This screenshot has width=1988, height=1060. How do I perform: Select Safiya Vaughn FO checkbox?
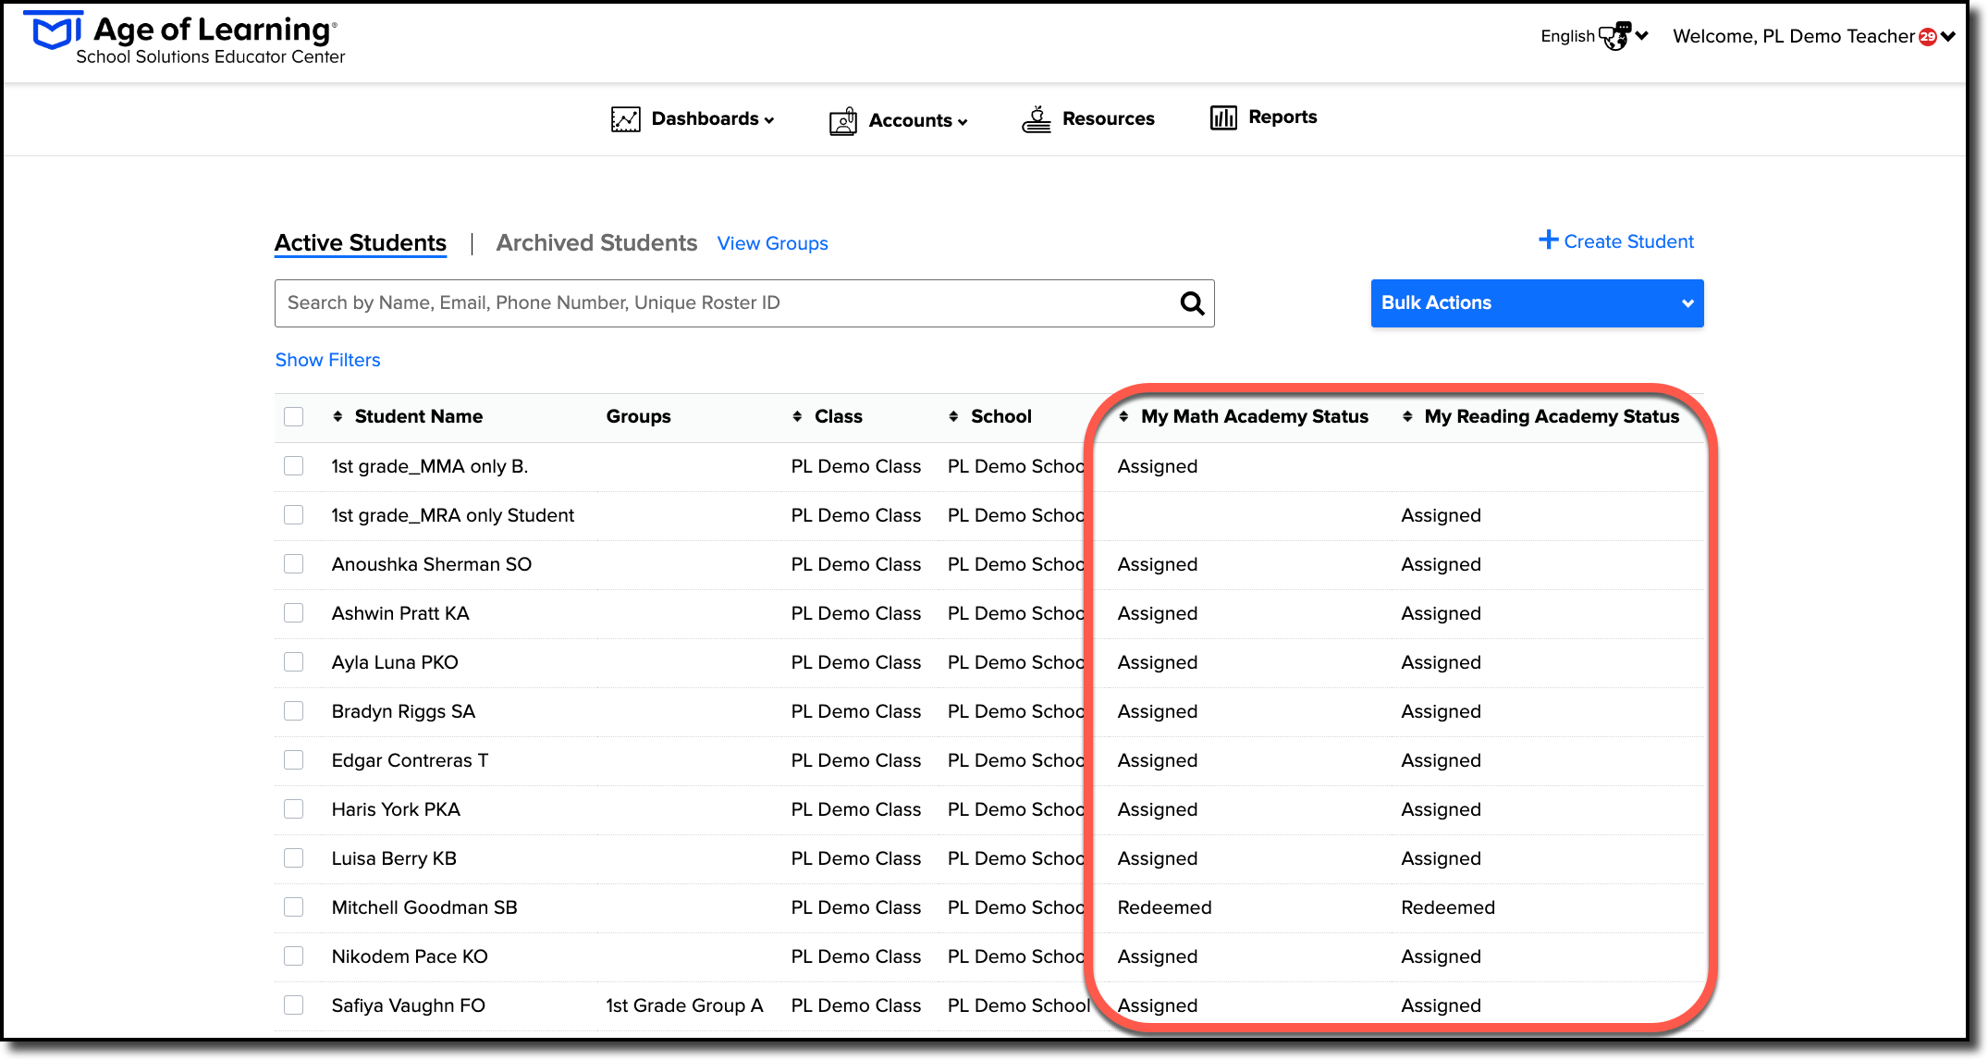pyautogui.click(x=294, y=1005)
